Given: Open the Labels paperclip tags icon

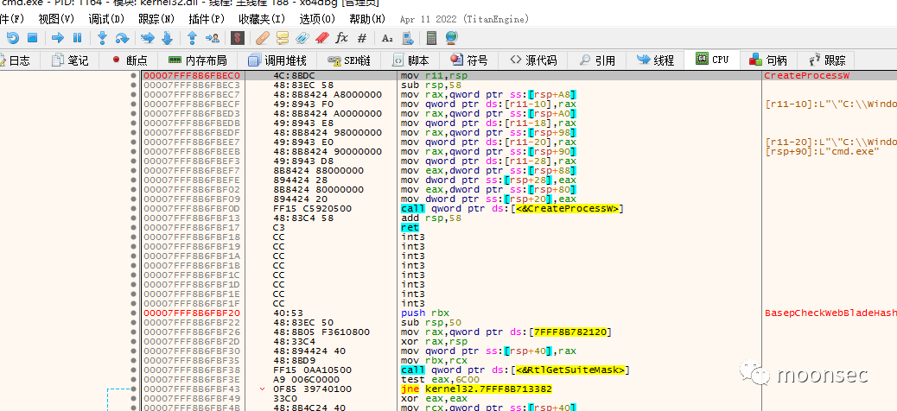Looking at the screenshot, I should 302,38.
